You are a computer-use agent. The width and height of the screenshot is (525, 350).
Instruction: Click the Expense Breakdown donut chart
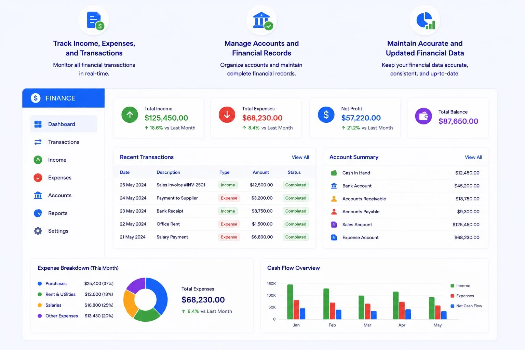point(145,299)
